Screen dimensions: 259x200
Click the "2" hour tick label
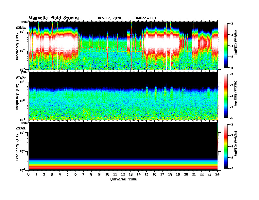coord(44,174)
